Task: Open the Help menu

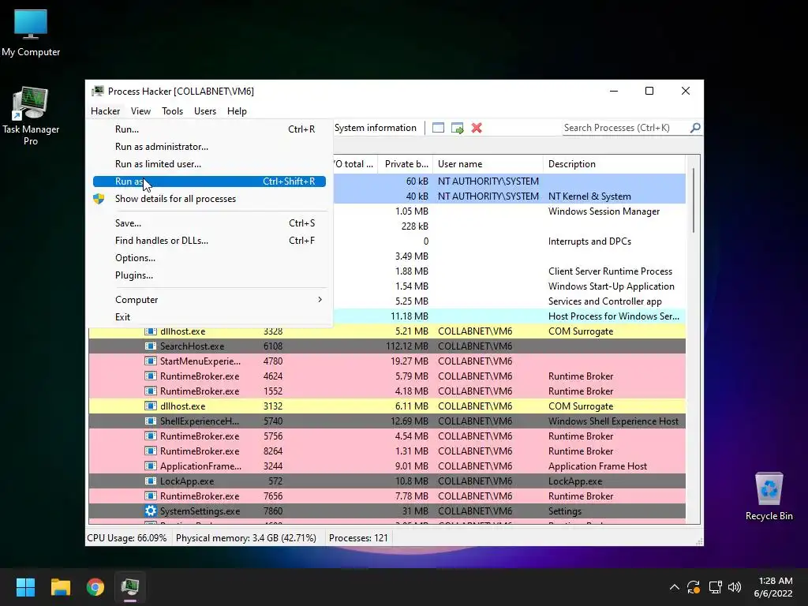Action: (x=237, y=111)
